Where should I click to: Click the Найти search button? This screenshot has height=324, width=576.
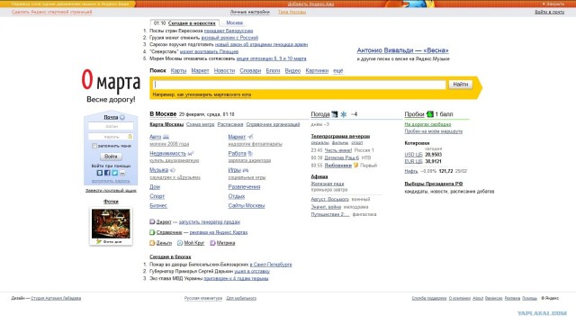(x=460, y=85)
